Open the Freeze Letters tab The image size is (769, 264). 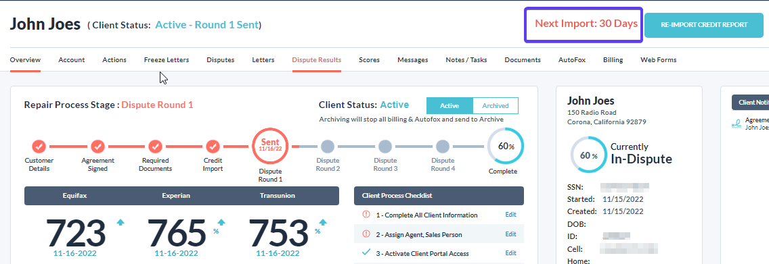click(167, 59)
